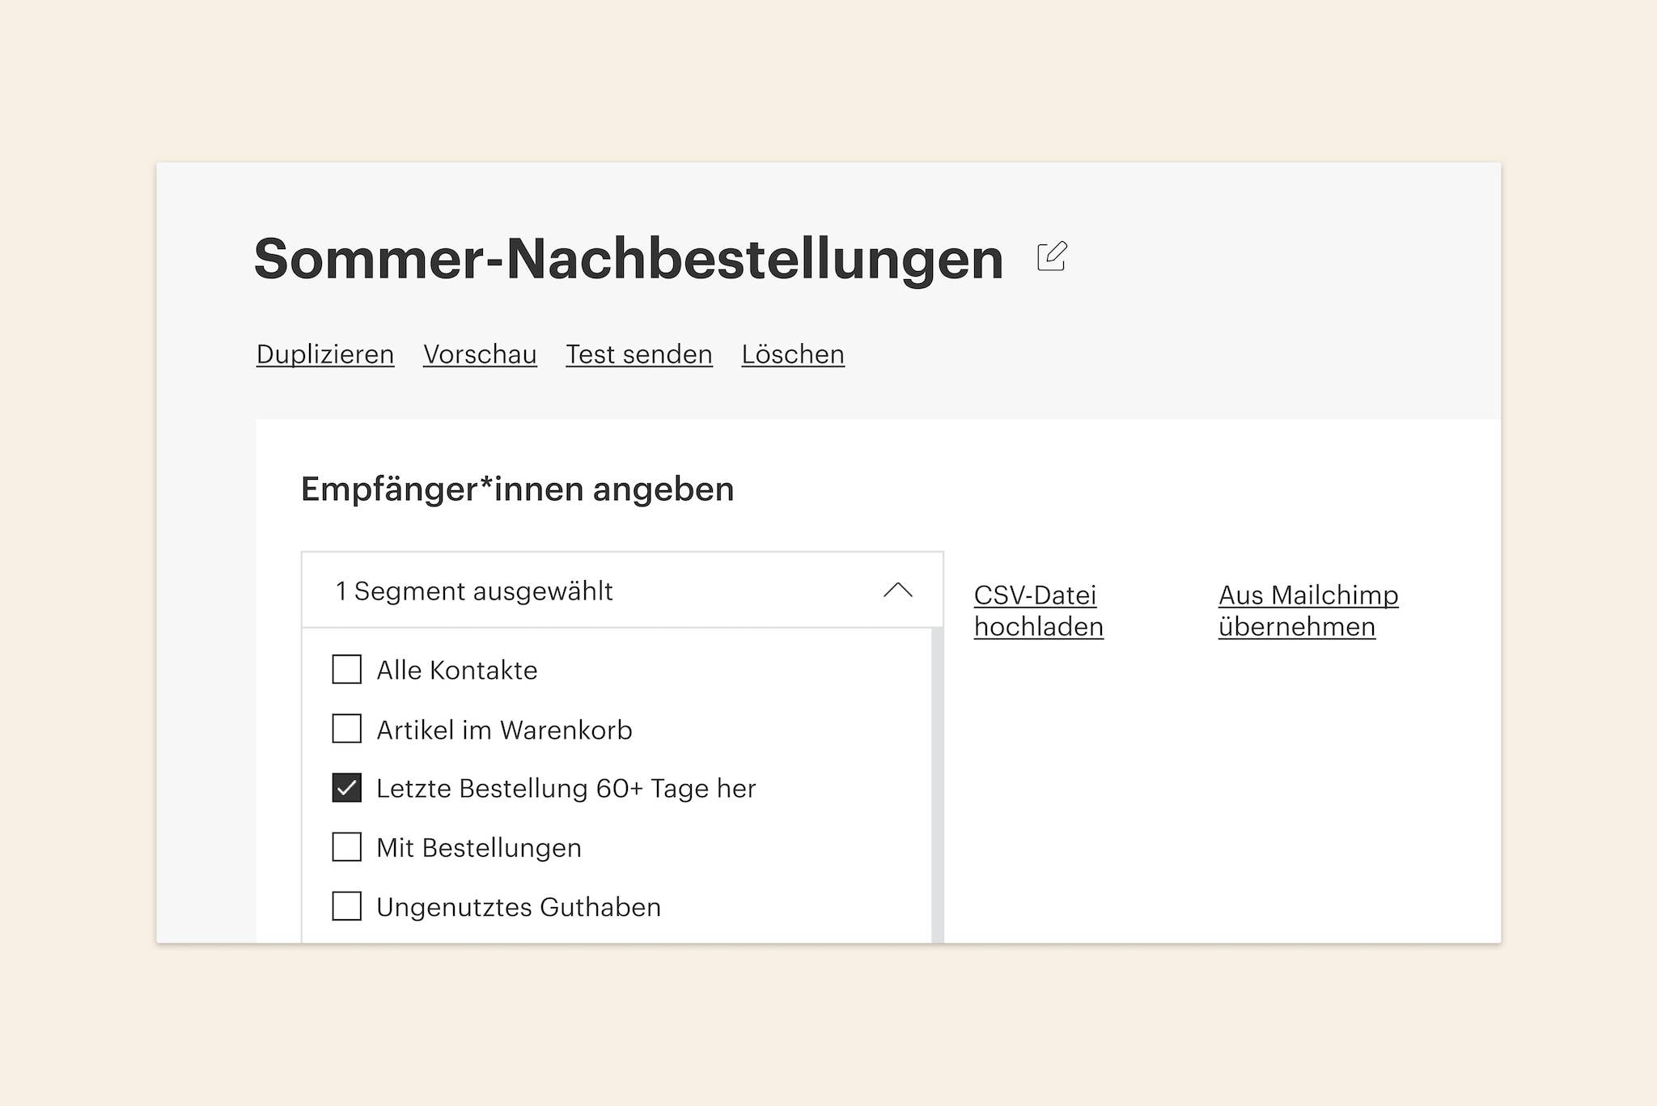Click the segment list vertical scrollbar
Screen dimensions: 1657x1106
938,785
